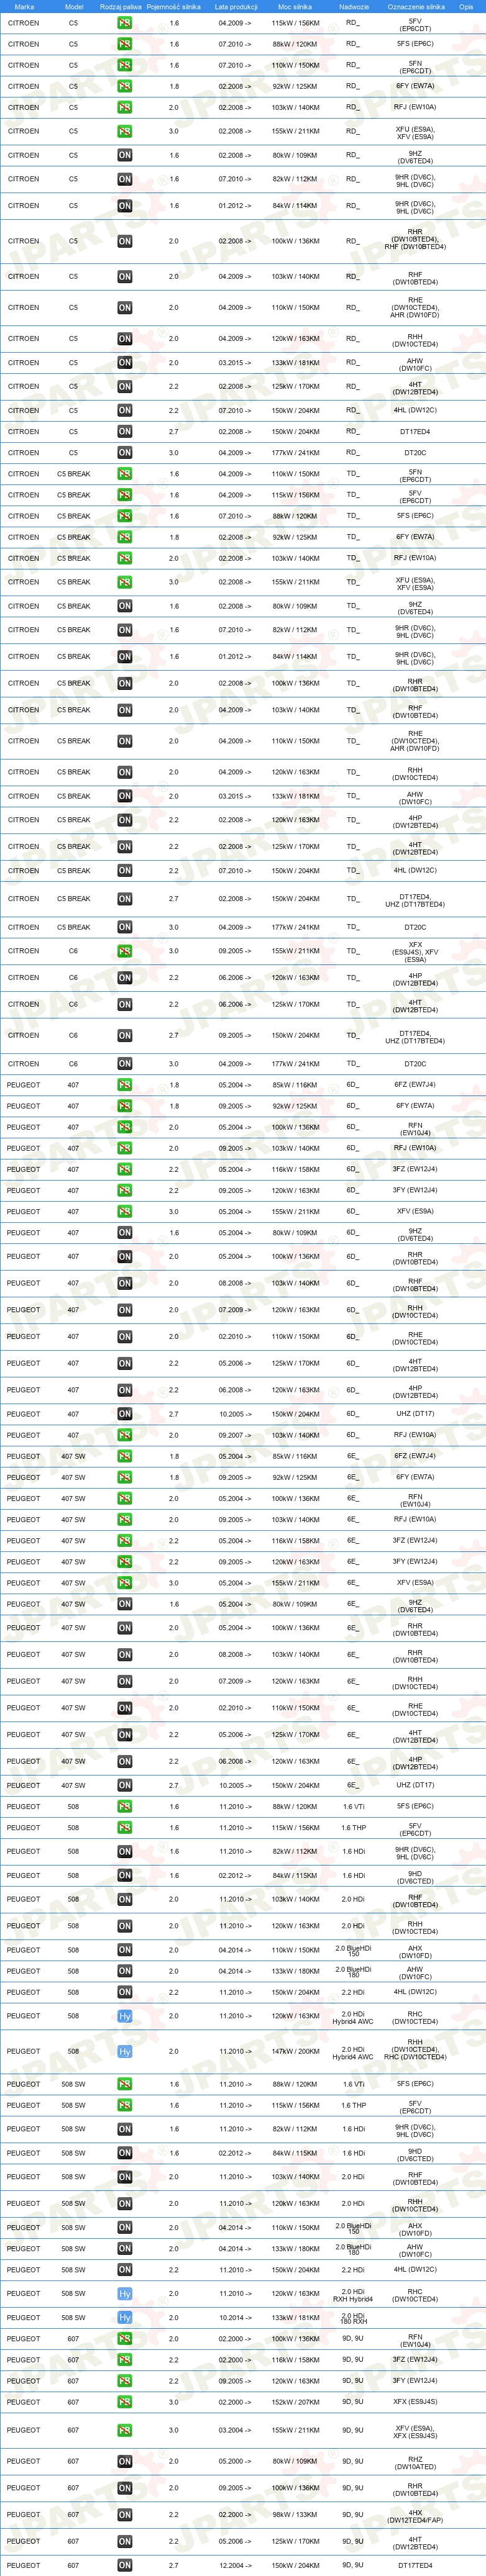Click the petrol PB icon in the 508 SW 1.6 THP row
The width and height of the screenshot is (486, 2576).
click(124, 2105)
